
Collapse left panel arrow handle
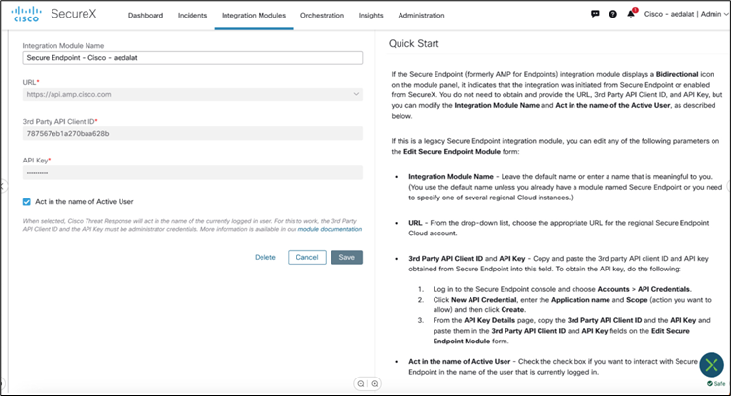pos(3,186)
